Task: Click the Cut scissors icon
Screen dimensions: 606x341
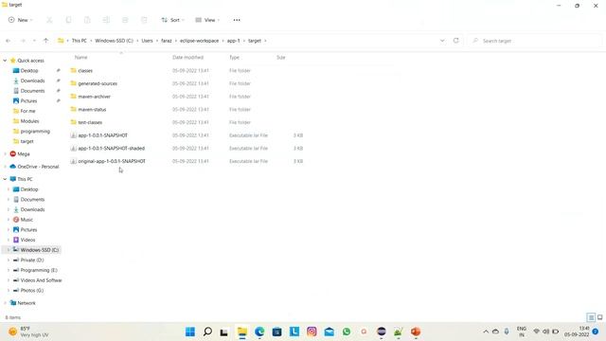Action: pos(49,20)
